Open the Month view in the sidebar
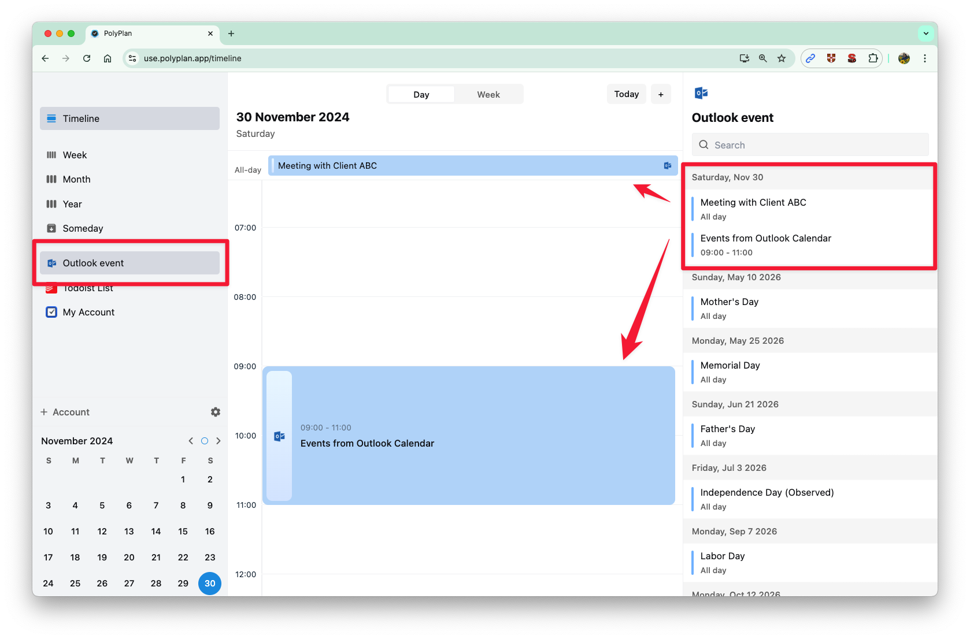Image resolution: width=970 pixels, height=639 pixels. [76, 179]
